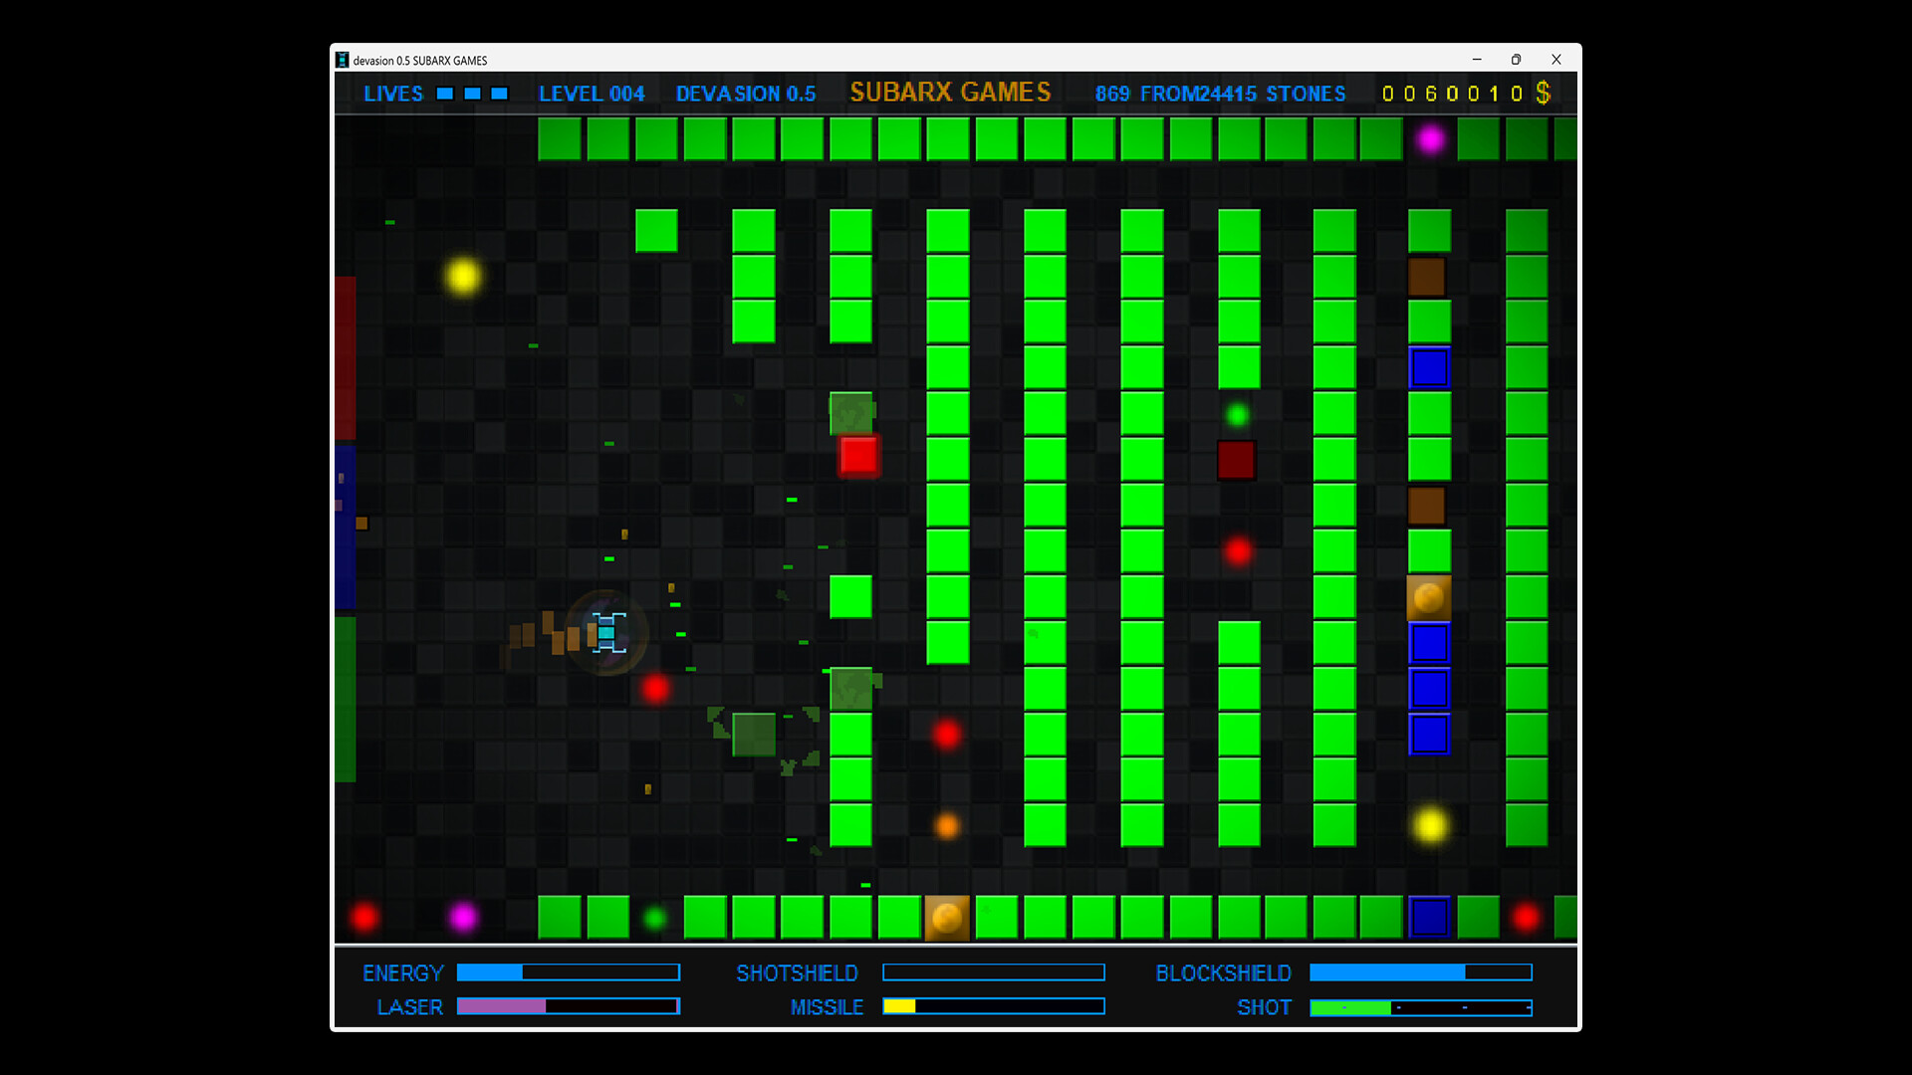Click the yellow orb near the upper left area
Viewport: 1912px width, 1075px height.
click(462, 275)
